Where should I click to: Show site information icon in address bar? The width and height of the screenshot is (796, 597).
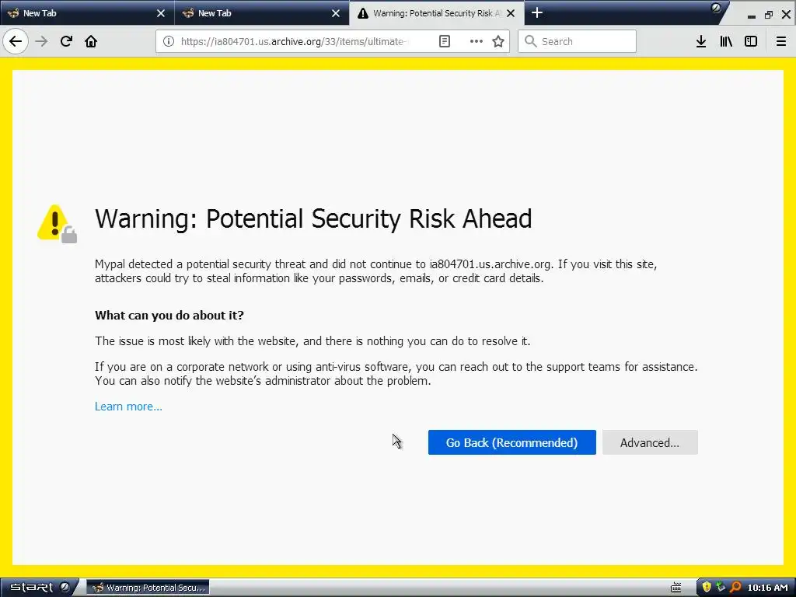(169, 41)
